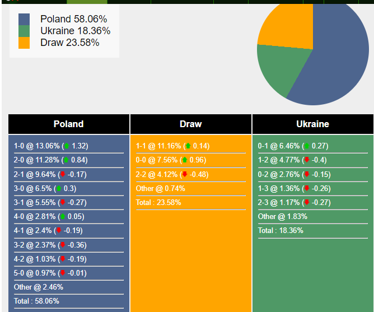Click the red arrow beside 1-2 Ukraine score

pos(306,160)
